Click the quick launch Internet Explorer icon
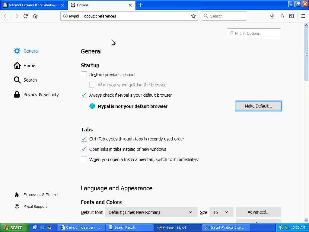 click(42, 227)
